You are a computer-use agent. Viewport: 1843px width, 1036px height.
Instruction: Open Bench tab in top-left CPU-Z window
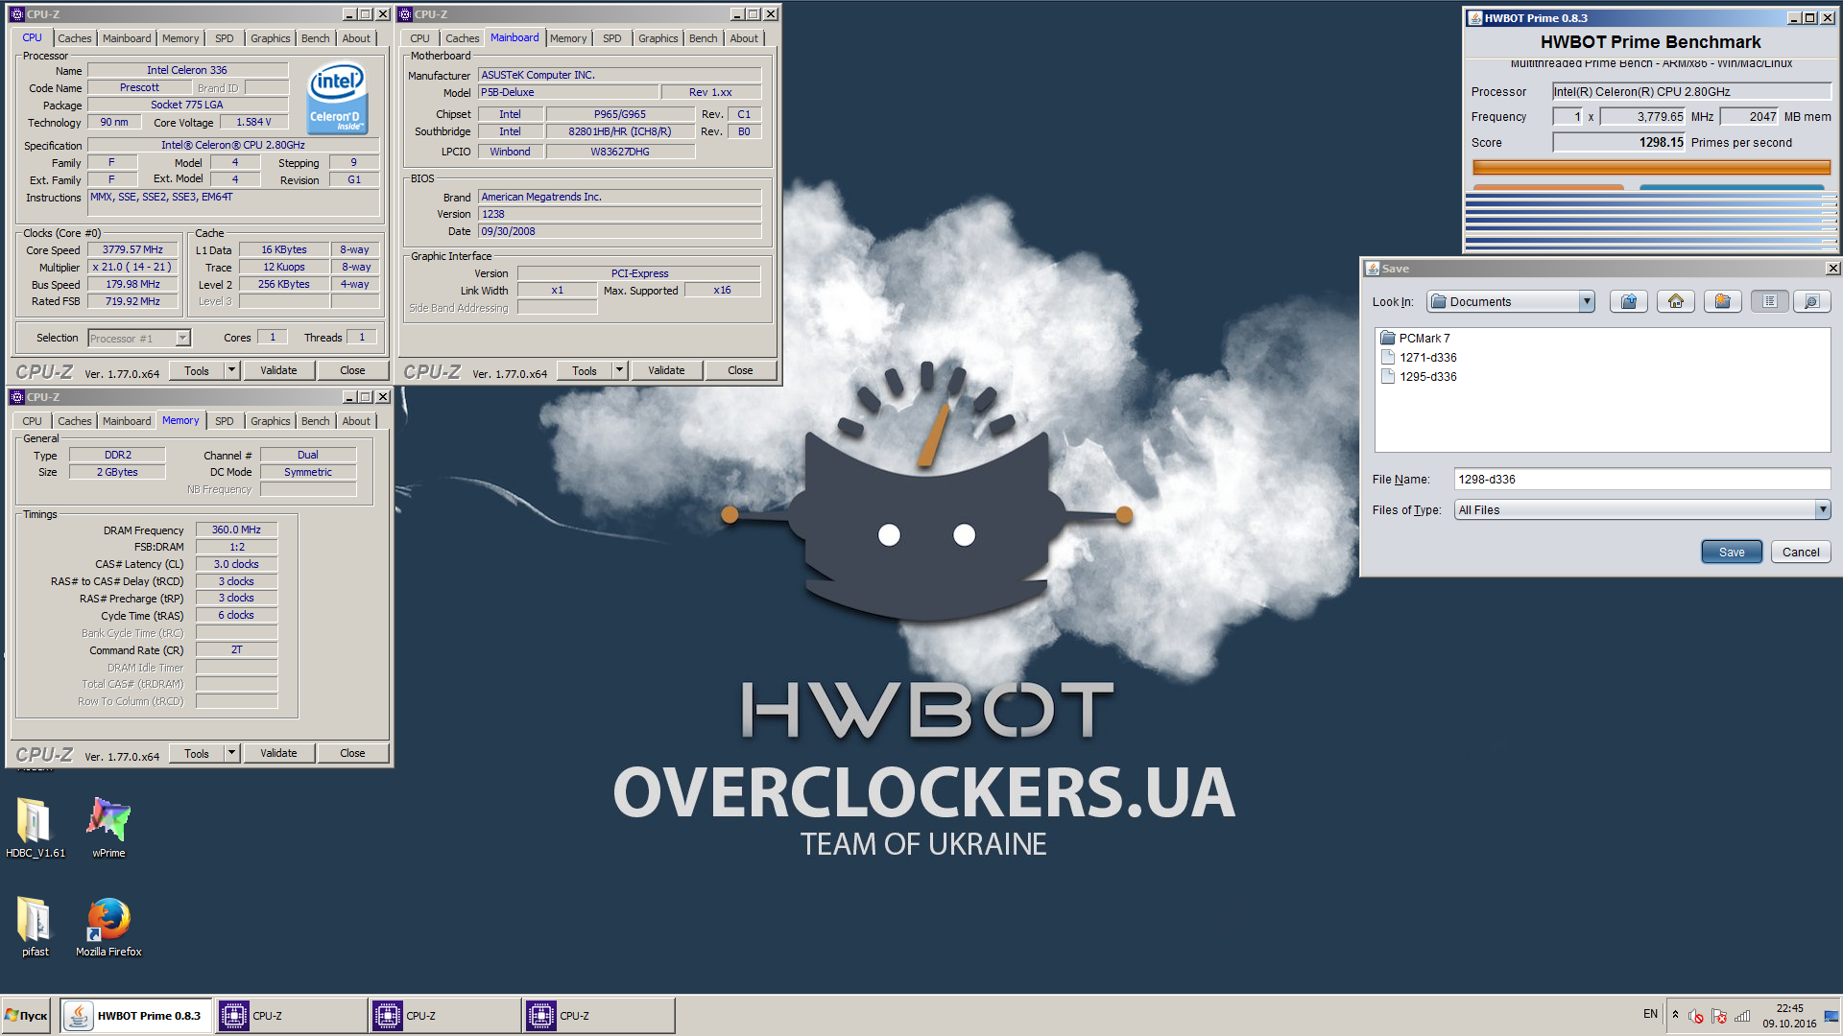315,38
